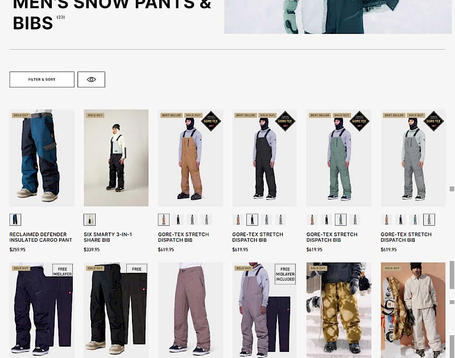The height and width of the screenshot is (358, 455).
Task: Select Six Smarty share bib color swatch
Action: [89, 220]
